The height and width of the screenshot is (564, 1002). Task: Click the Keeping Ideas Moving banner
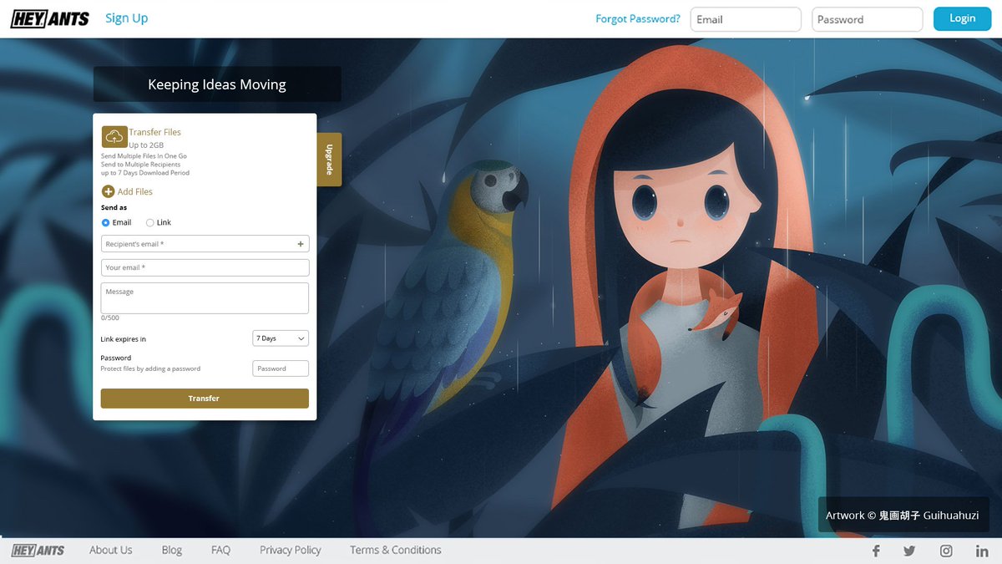click(x=217, y=84)
